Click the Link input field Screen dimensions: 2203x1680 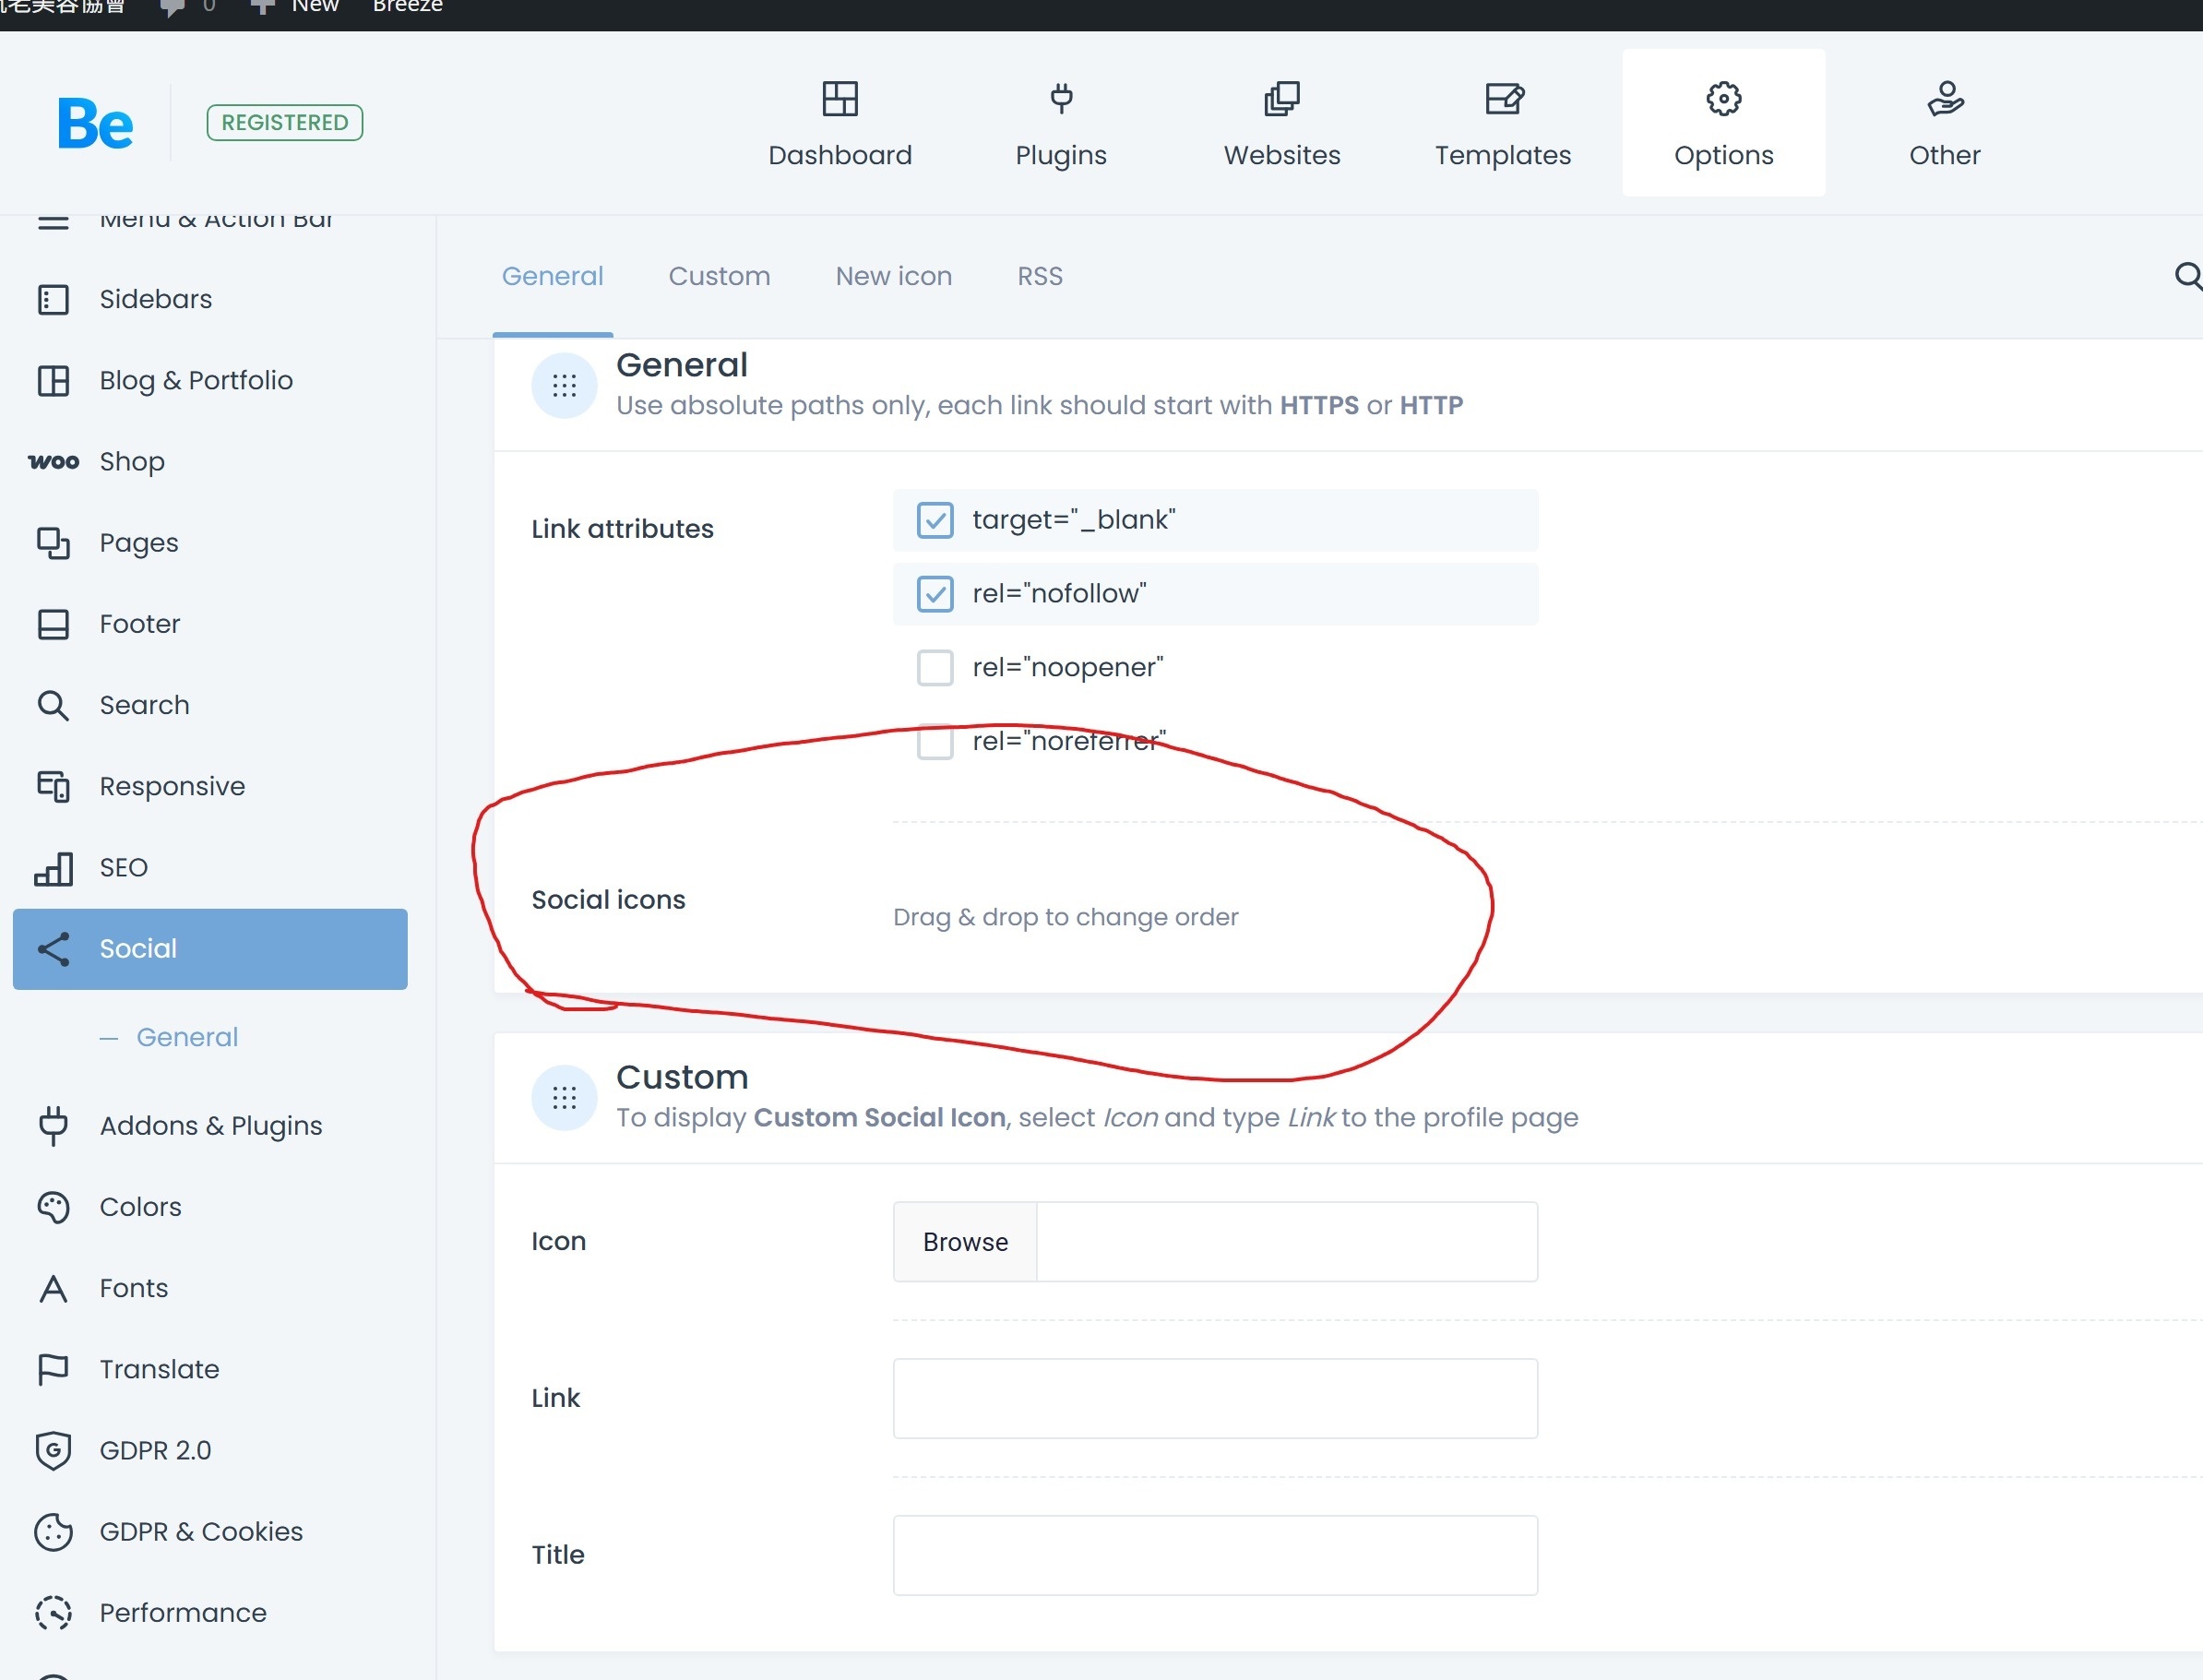(x=1214, y=1398)
